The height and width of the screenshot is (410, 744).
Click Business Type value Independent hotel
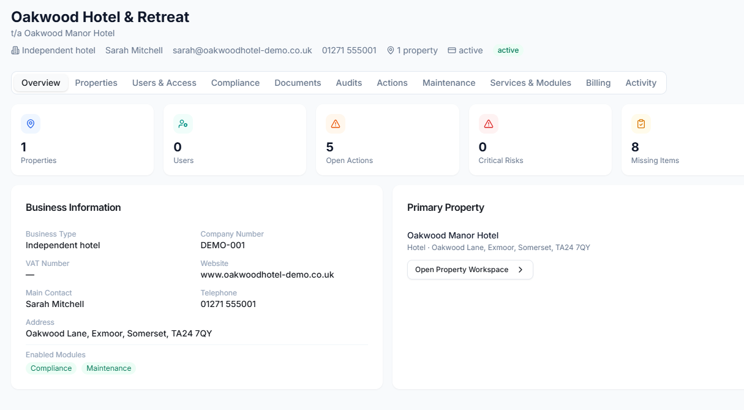(63, 245)
